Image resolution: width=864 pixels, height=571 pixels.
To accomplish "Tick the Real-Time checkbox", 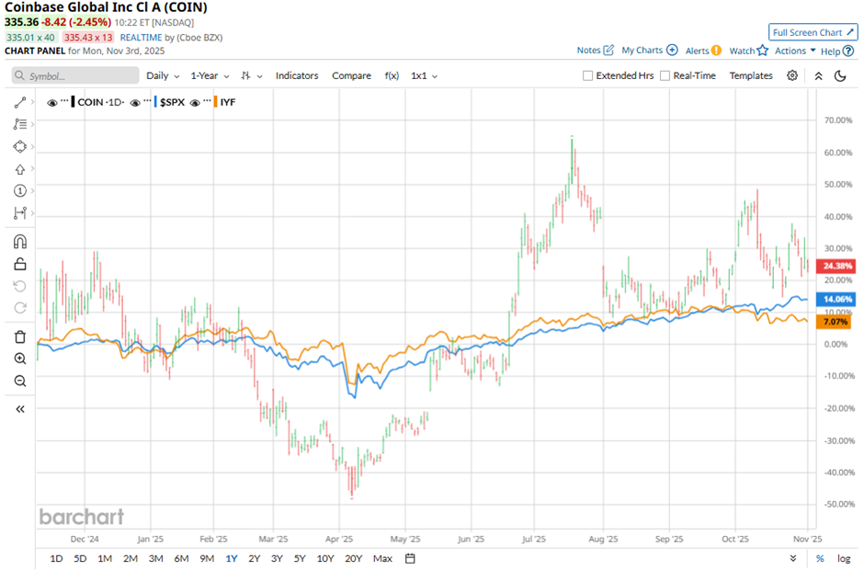I will point(665,75).
